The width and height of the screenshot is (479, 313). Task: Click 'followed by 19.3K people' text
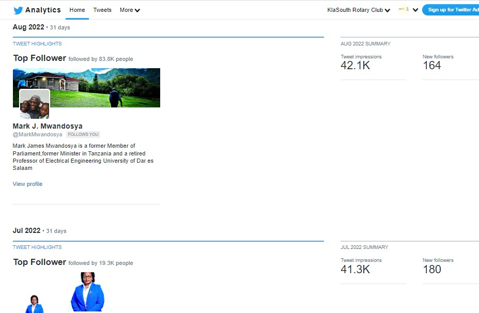[x=101, y=263]
